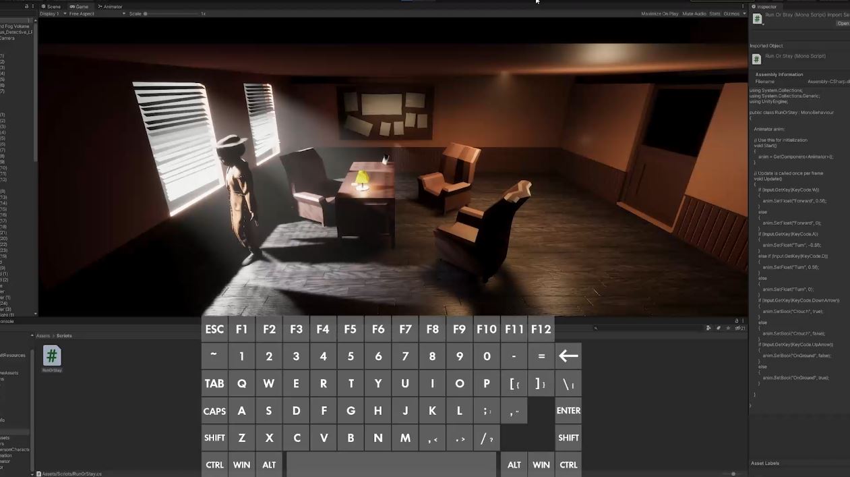Click the Game view Scale slider
Screen dimensions: 850x477
pos(172,13)
